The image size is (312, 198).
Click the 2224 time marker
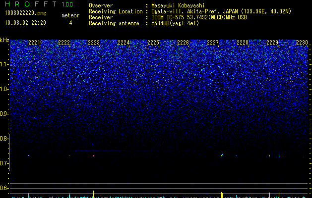tap(124, 43)
